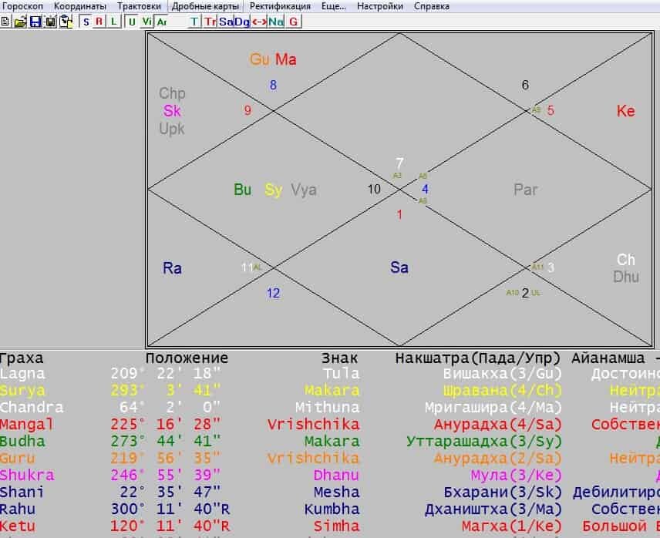
Task: Click the white house number 7
Action: pyautogui.click(x=399, y=163)
